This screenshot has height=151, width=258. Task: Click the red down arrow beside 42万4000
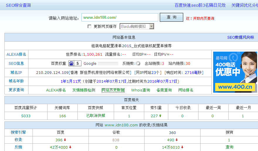(70, 147)
